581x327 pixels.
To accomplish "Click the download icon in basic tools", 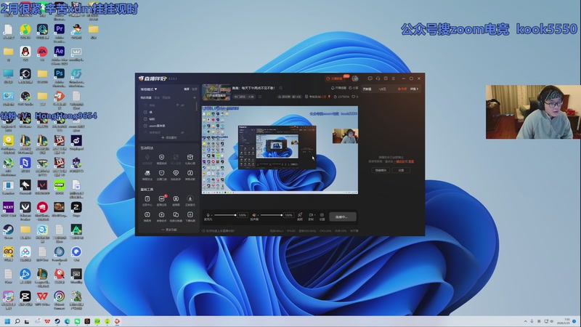I will [190, 198].
